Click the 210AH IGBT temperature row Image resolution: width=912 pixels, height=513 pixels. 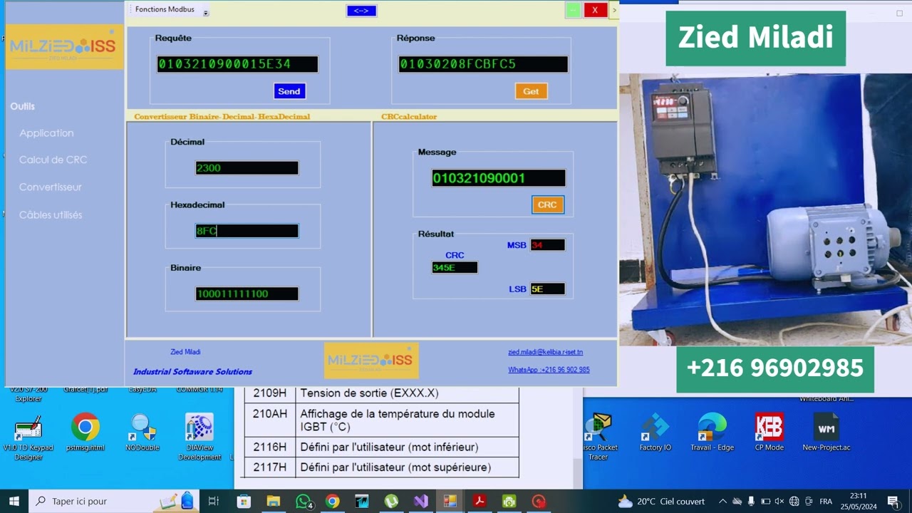click(381, 420)
